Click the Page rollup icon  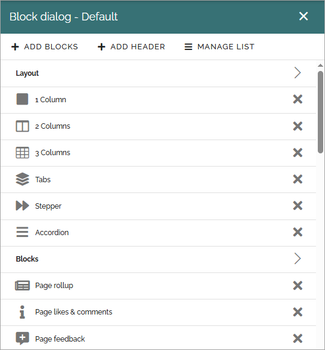[x=22, y=285]
